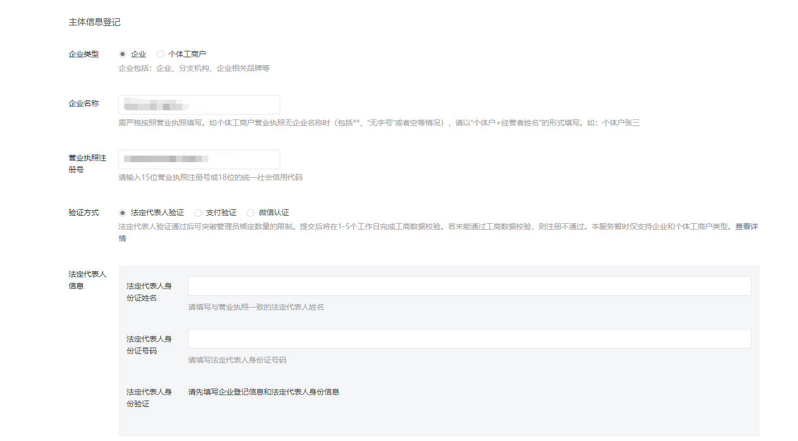Viewport: 798px width, 441px height.
Task: Click the 营业执照注册号 field label
Action: 87,164
